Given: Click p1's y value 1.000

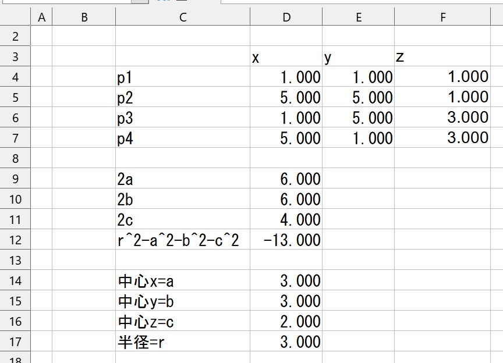Looking at the screenshot, I should pyautogui.click(x=358, y=77).
